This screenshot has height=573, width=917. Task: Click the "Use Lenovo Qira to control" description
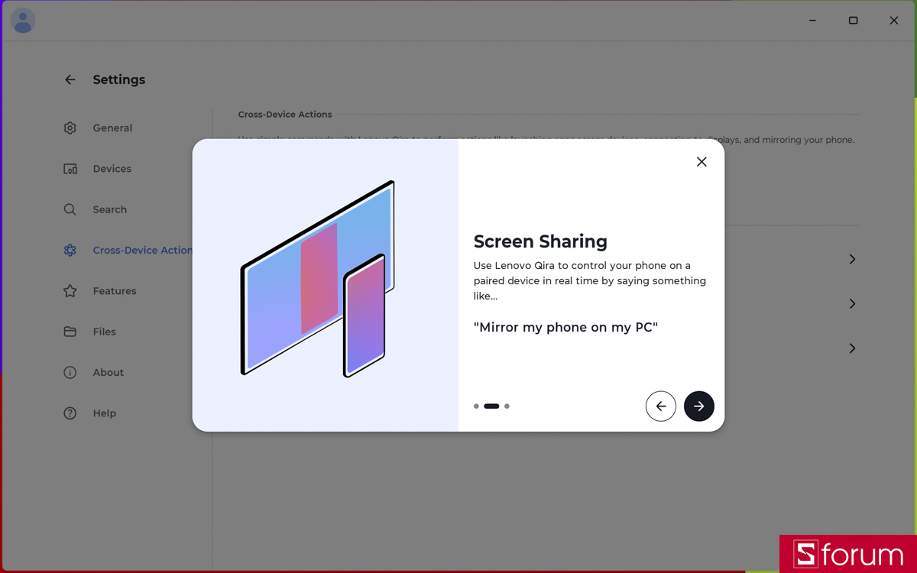coord(590,281)
